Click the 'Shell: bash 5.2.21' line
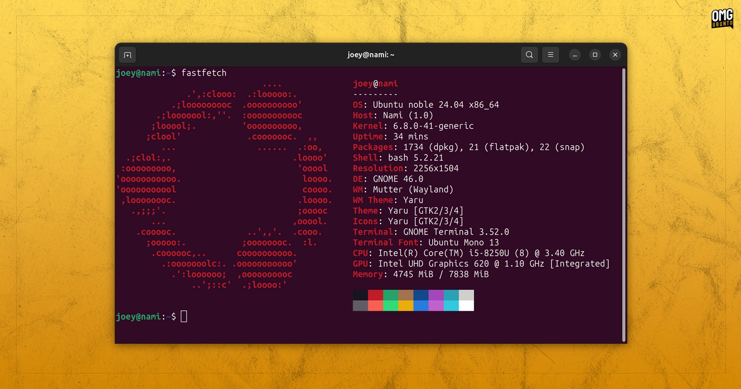The width and height of the screenshot is (741, 389). pos(398,158)
